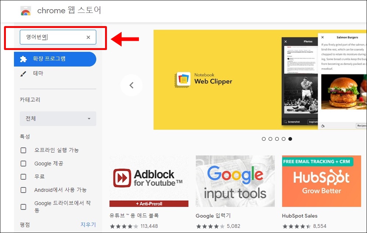Select the fourth carousel dot indicator
The height and width of the screenshot is (233, 367).
tap(284, 139)
